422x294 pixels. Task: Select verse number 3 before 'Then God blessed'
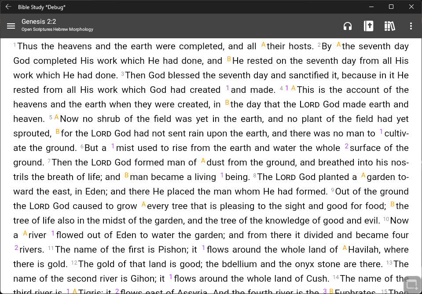[123, 74]
